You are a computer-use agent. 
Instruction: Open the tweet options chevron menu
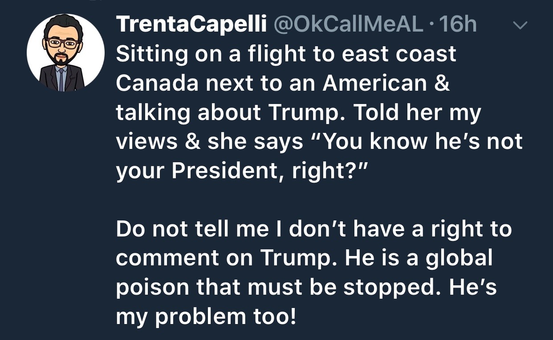coord(519,26)
